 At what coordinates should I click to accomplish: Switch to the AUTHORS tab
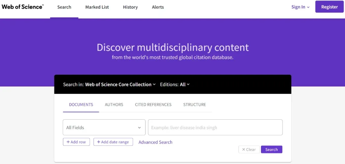(x=114, y=105)
